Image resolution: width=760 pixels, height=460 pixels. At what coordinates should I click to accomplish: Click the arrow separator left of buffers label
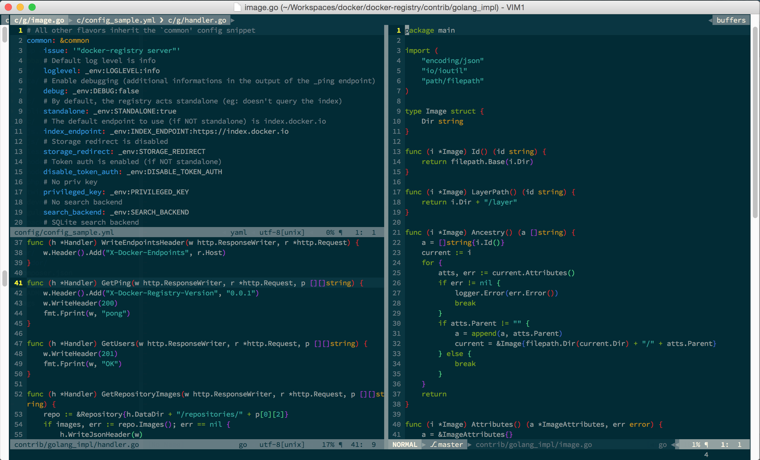click(710, 21)
